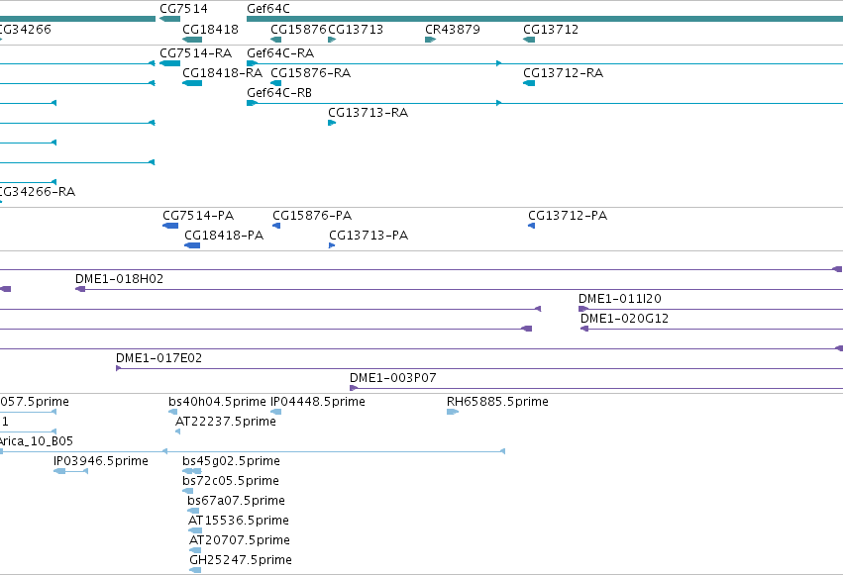Viewport: 843px width, 575px height.
Task: Select the Gef64C gene label
Action: click(267, 9)
